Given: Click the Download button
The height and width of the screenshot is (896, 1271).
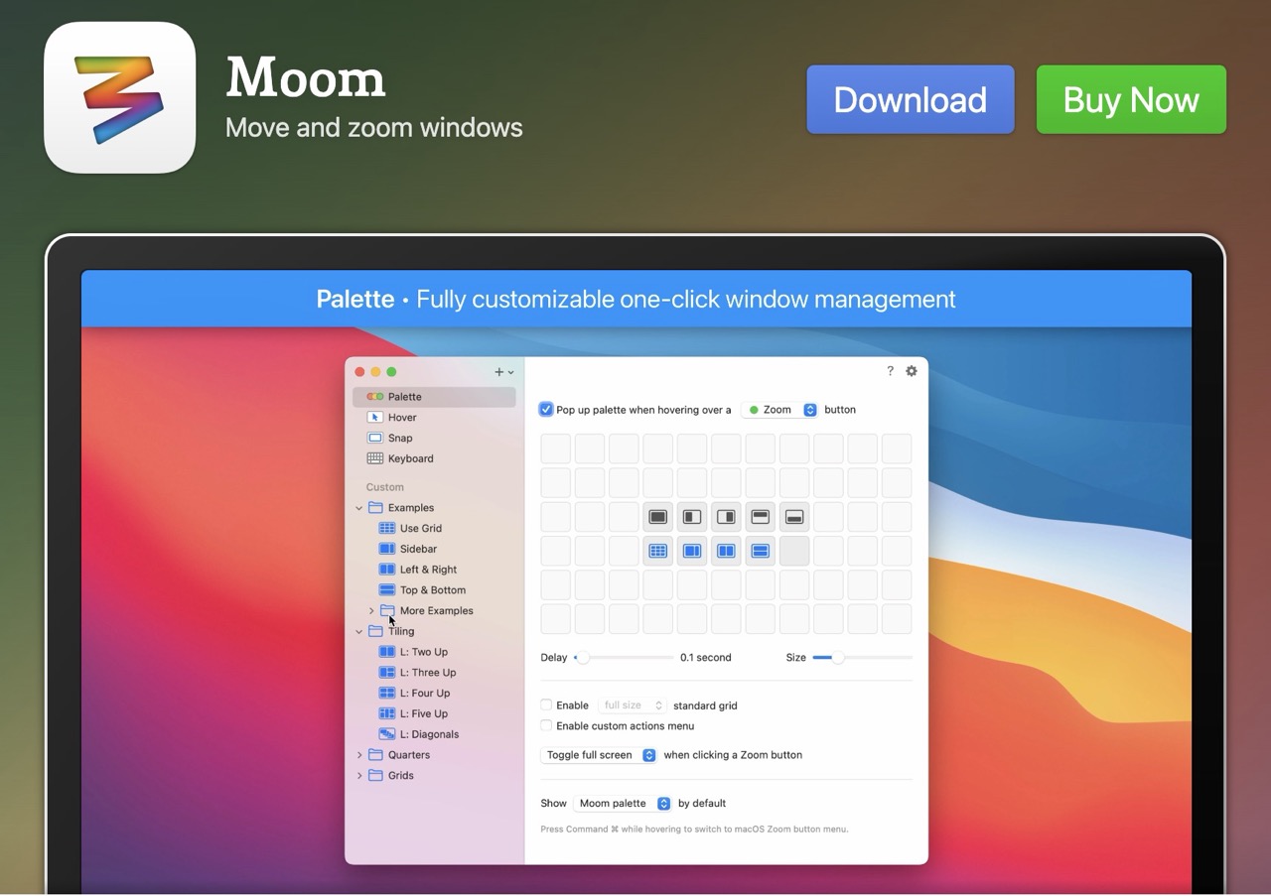Looking at the screenshot, I should (911, 99).
